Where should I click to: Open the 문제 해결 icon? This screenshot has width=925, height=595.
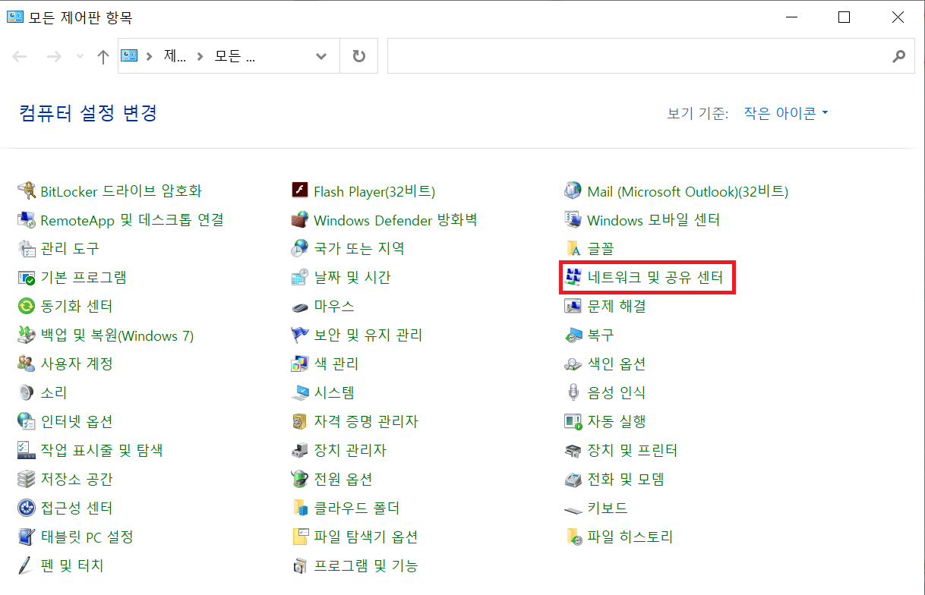[x=573, y=306]
